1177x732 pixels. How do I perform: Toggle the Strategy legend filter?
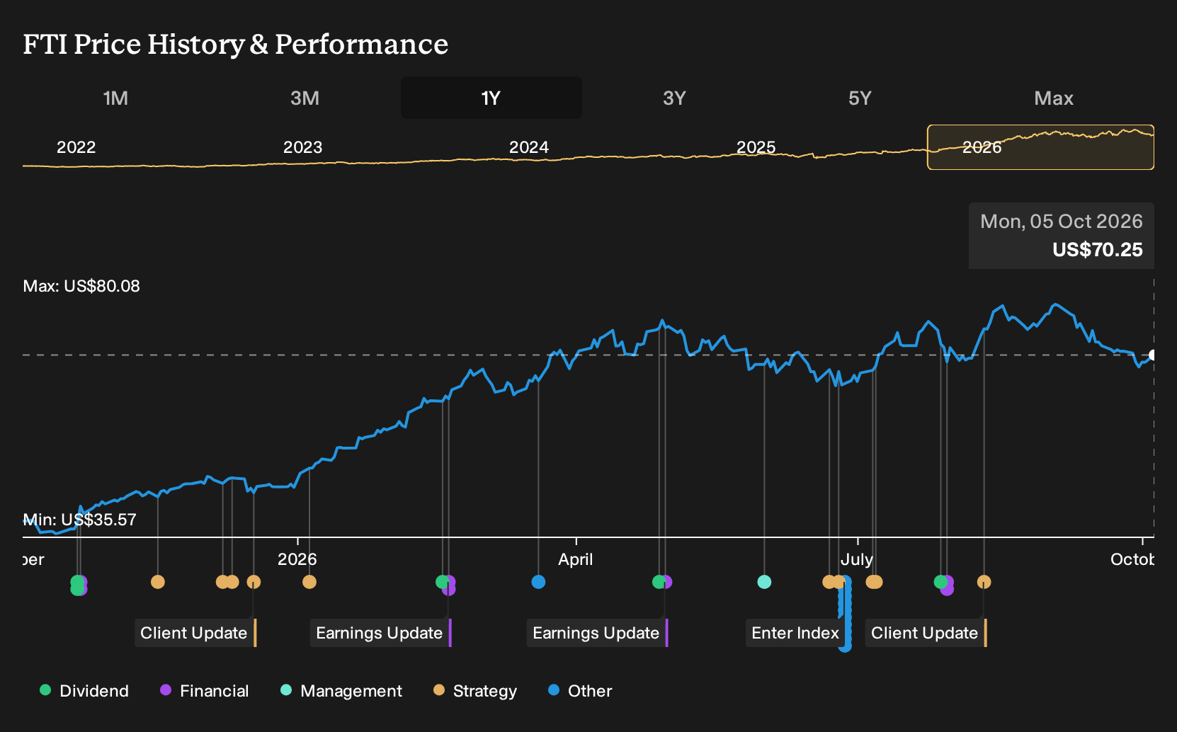[475, 690]
